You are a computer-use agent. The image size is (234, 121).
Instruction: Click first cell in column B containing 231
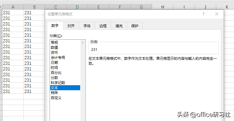pyautogui.click(x=34, y=12)
